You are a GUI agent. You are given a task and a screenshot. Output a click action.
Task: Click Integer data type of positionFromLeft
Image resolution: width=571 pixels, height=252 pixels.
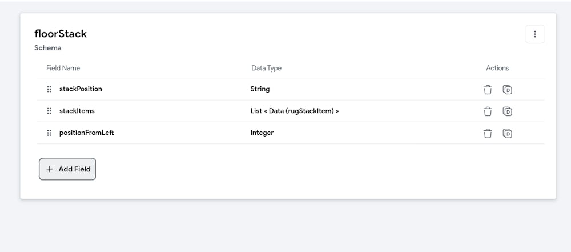point(262,133)
